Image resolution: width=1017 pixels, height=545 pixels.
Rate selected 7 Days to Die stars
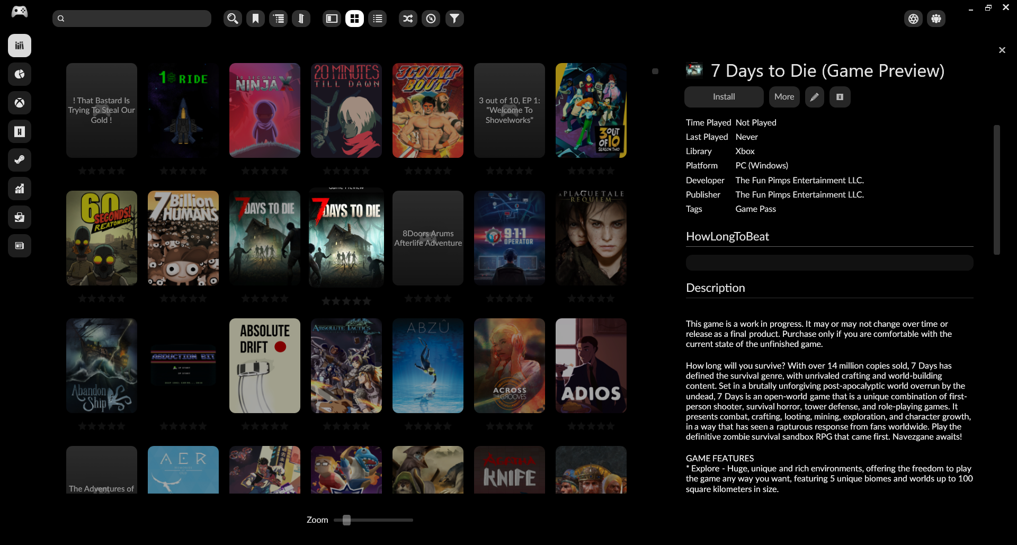pos(346,301)
